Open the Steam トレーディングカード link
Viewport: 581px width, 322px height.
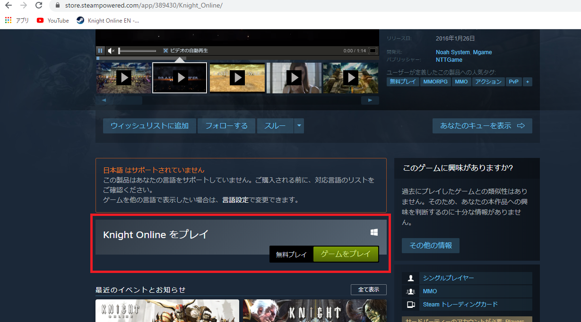pyautogui.click(x=460, y=305)
